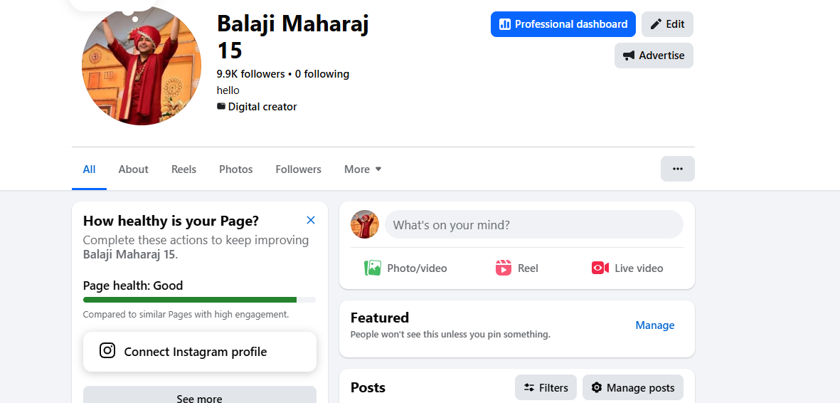Dismiss the Page health card
The height and width of the screenshot is (403, 840).
(311, 220)
